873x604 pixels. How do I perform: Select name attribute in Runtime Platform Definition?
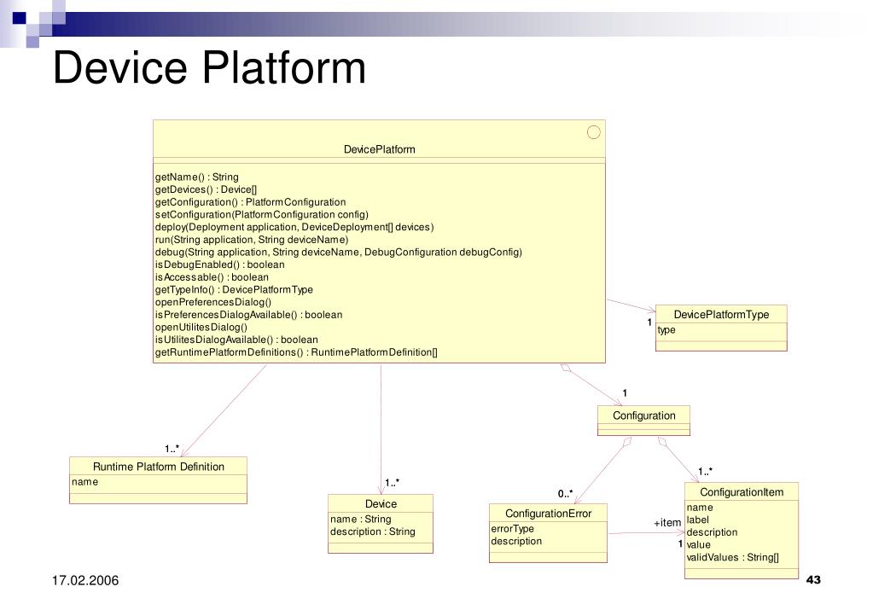tap(84, 481)
